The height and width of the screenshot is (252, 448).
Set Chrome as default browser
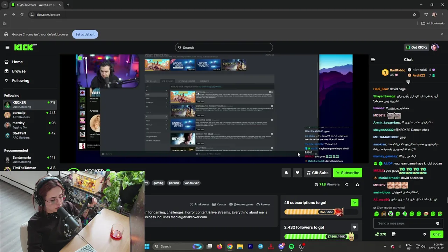85,34
